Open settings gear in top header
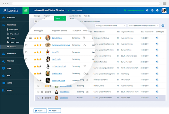Image resolution: width=169 pixels, height=114 pixels. [147, 10]
